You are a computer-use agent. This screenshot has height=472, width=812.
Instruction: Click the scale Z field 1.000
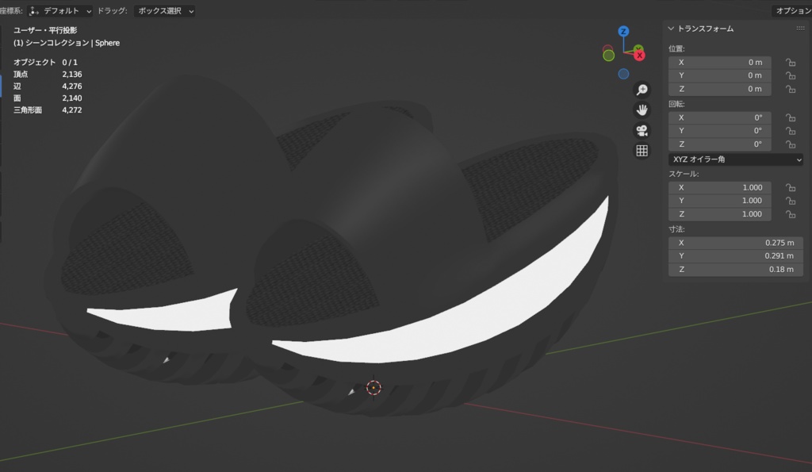pos(720,214)
